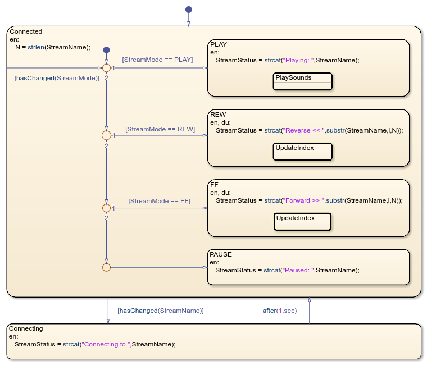Click the default transition dot inside Connected

[x=107, y=50]
